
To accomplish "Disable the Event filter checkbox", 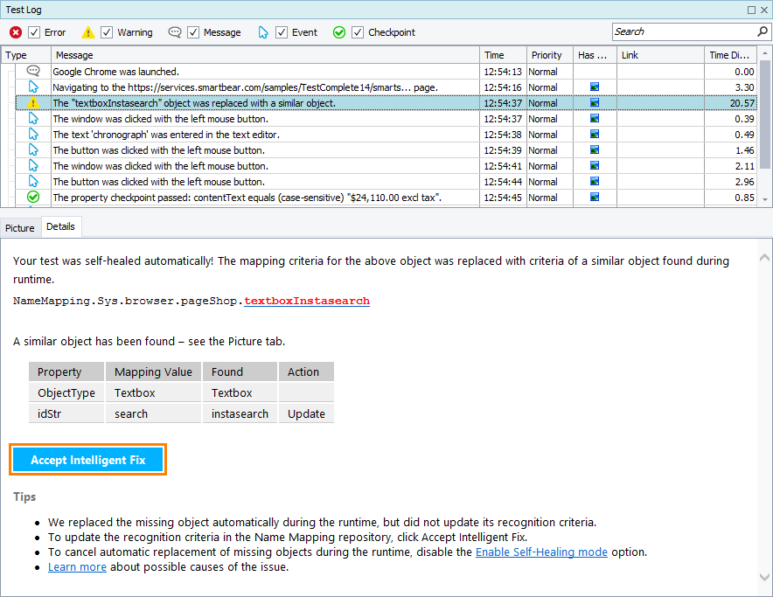I will tap(281, 31).
